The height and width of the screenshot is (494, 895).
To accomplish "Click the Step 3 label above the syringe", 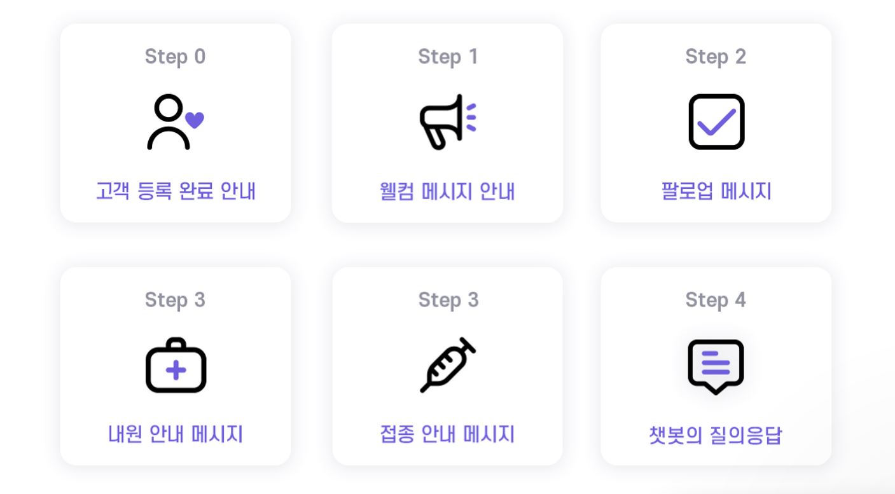I will [x=448, y=299].
